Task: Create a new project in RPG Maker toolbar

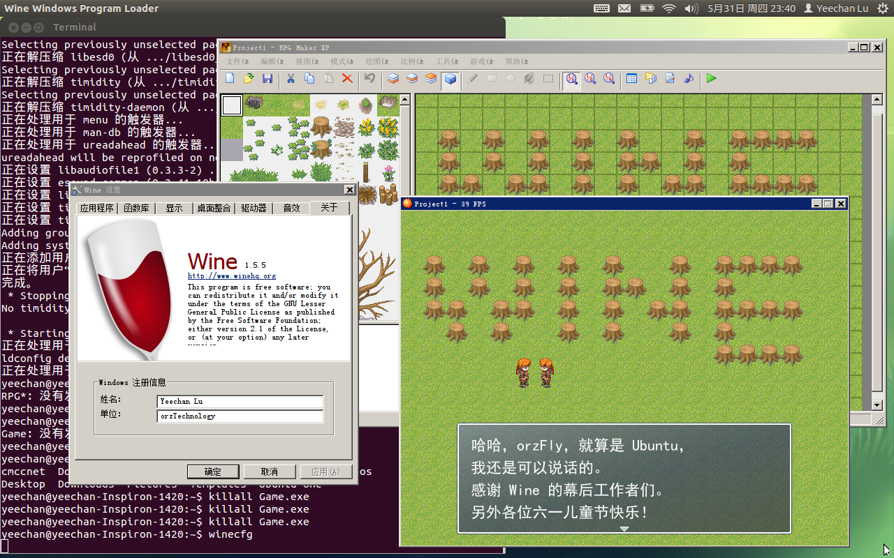Action: (230, 79)
